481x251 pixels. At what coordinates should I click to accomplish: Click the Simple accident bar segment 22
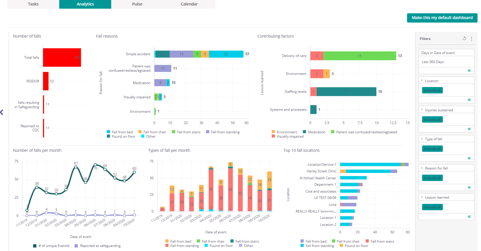226,54
